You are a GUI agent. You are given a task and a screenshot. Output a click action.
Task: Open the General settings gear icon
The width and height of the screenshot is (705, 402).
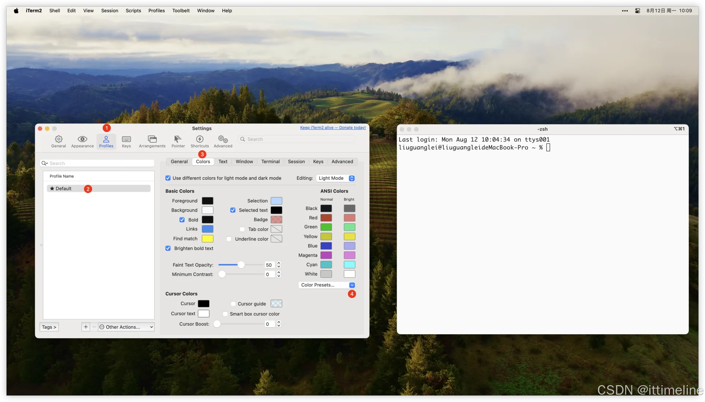[59, 139]
